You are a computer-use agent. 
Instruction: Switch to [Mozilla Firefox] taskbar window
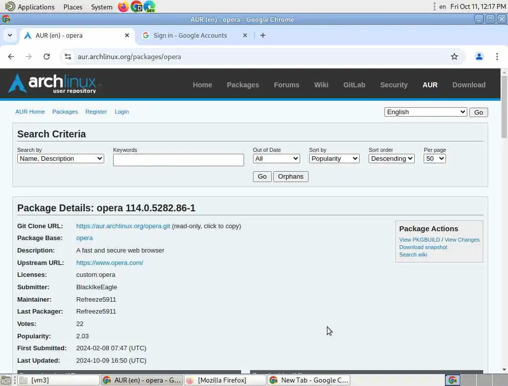(x=225, y=380)
